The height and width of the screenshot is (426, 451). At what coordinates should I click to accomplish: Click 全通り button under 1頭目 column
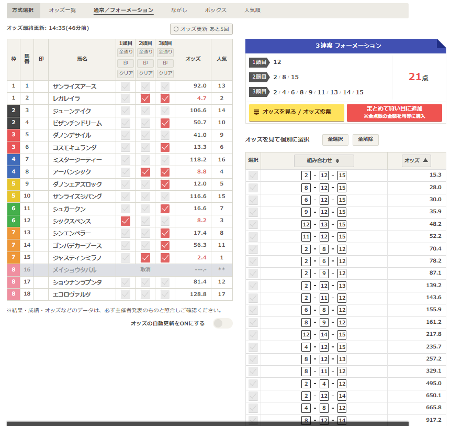[126, 52]
